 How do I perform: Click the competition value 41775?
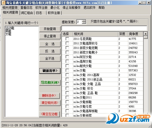(x=132, y=39)
